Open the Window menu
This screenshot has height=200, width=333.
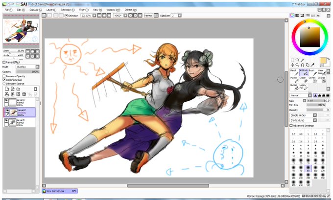[x=113, y=10]
